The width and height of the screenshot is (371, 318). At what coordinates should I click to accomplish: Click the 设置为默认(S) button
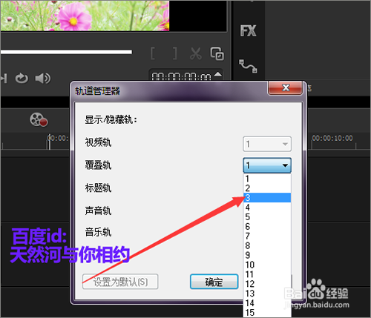point(120,282)
